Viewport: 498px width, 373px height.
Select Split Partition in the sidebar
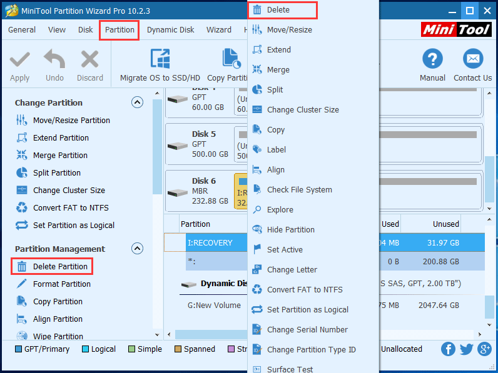pyautogui.click(x=49, y=172)
